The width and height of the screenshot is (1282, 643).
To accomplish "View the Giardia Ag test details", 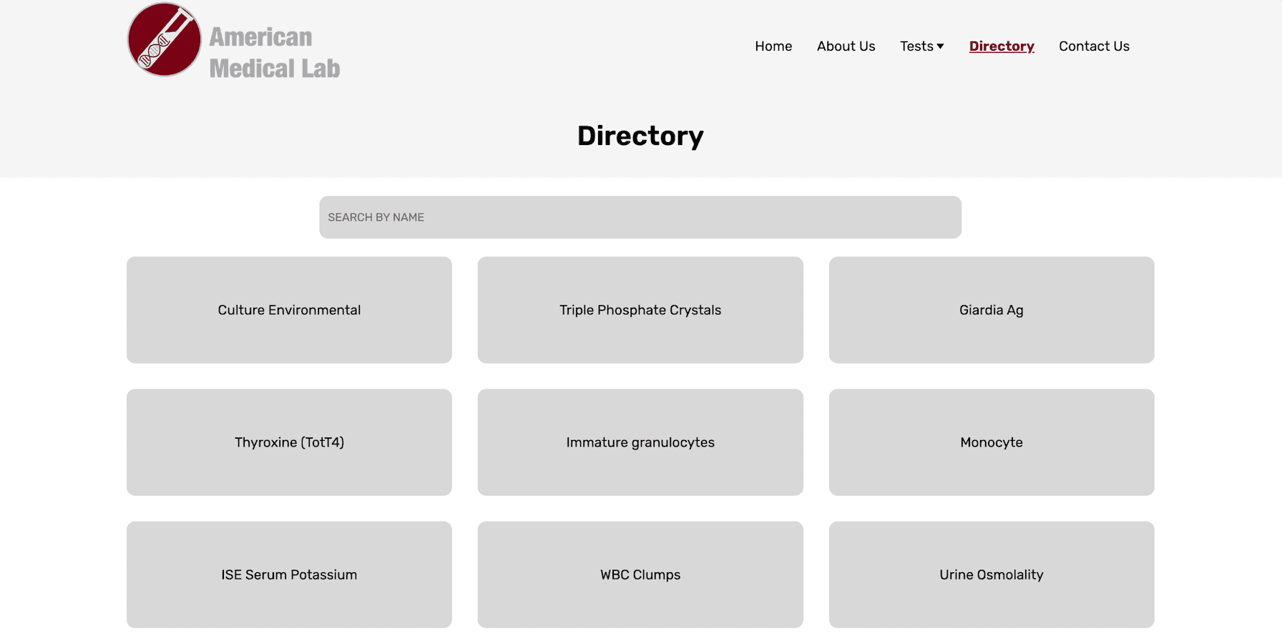I will (991, 309).
